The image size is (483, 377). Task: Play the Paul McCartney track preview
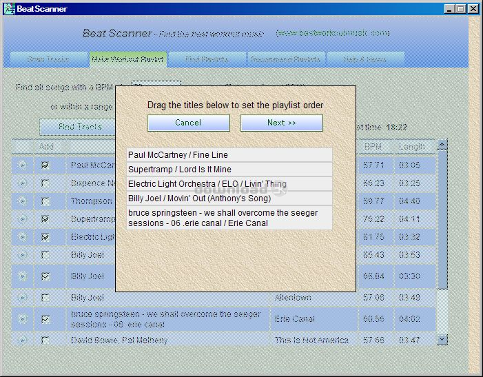[22, 165]
